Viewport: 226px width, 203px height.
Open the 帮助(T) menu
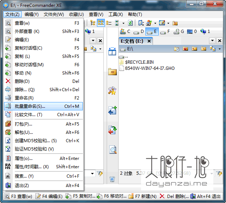point(135,14)
